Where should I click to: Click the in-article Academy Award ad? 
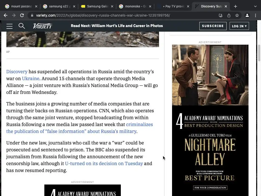tap(83, 190)
